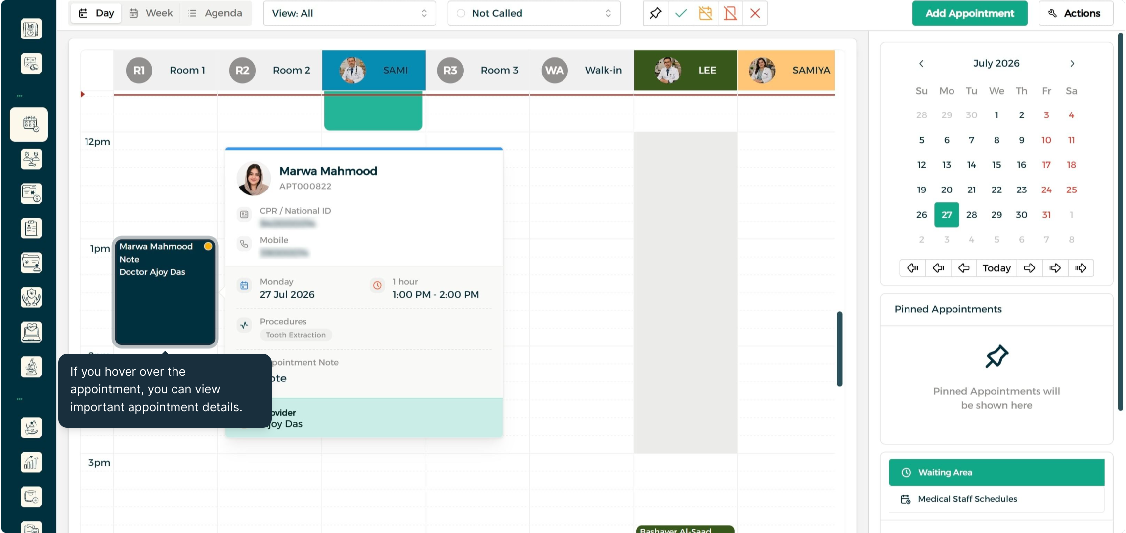Click the calendar's vertical scrollbar handle
1126x533 pixels.
[x=839, y=349]
